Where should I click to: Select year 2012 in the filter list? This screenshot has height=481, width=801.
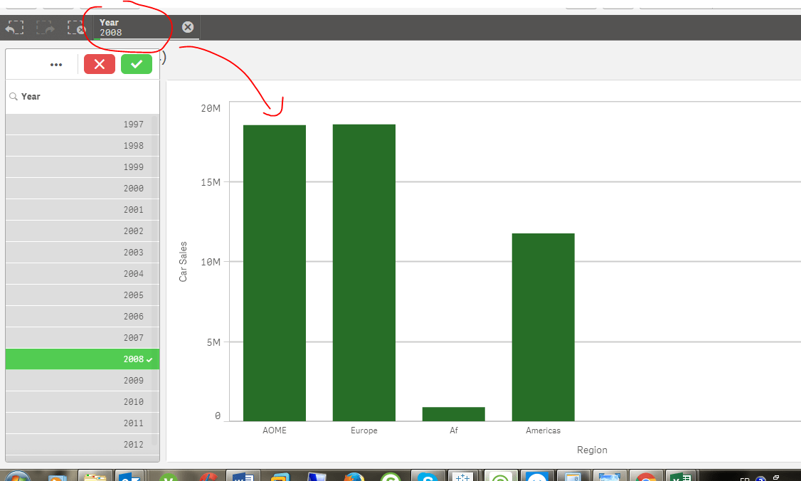point(82,444)
